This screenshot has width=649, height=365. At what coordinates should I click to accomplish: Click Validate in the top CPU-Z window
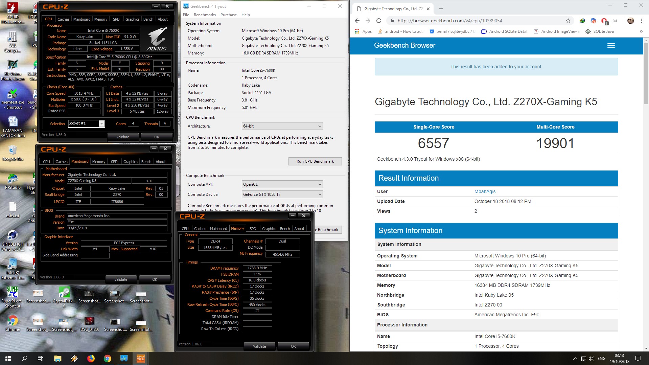coord(123,137)
